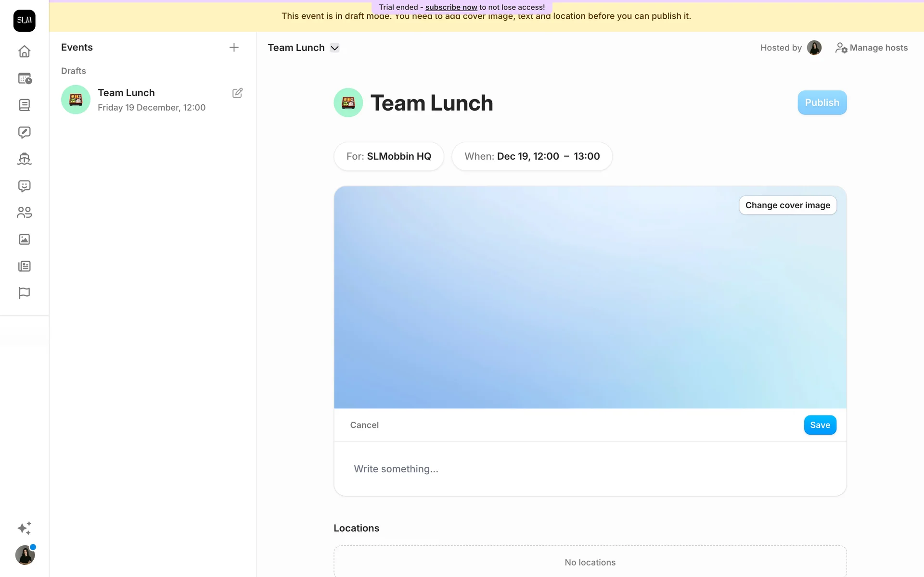Screen dimensions: 924x577
Task: Open the For: SLMobbin HQ audience selector
Action: tap(388, 156)
